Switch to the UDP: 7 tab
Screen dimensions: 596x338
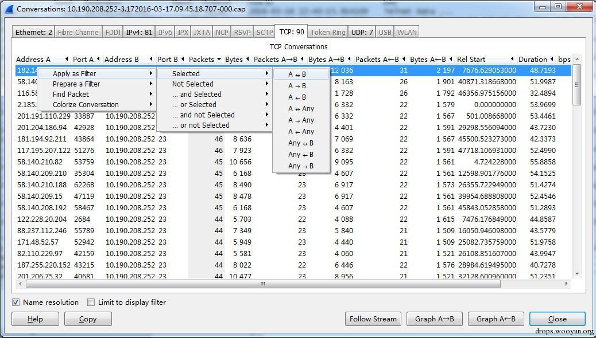362,32
